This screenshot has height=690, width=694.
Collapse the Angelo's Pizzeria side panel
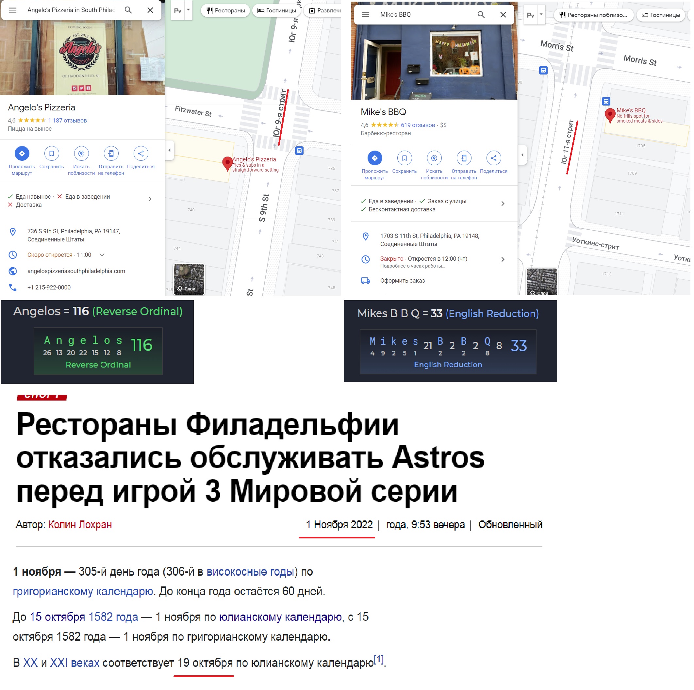tap(170, 151)
